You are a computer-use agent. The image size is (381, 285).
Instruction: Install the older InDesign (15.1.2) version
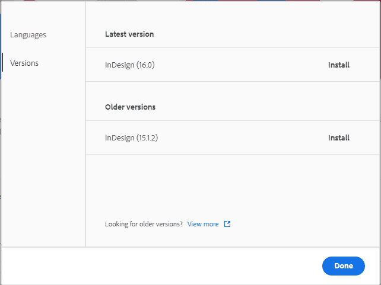click(x=339, y=138)
